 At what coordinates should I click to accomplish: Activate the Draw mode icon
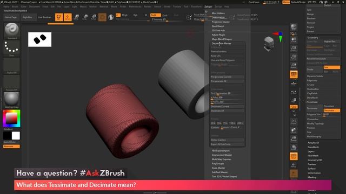(x=68, y=17)
